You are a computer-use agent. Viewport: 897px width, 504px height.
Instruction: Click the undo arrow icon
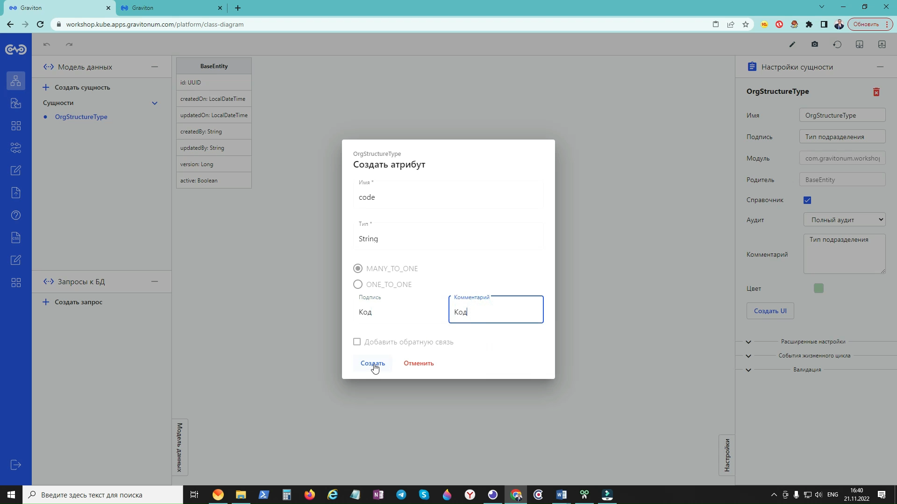47,44
